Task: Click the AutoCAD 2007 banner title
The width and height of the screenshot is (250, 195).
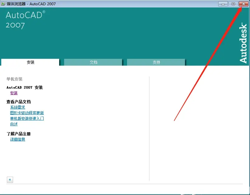Action: click(26, 20)
